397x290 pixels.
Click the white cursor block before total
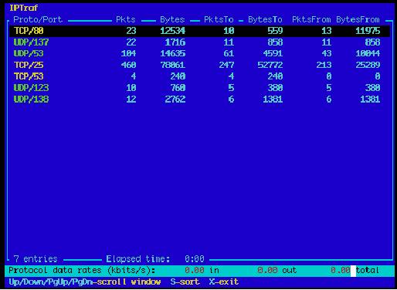tap(353, 271)
